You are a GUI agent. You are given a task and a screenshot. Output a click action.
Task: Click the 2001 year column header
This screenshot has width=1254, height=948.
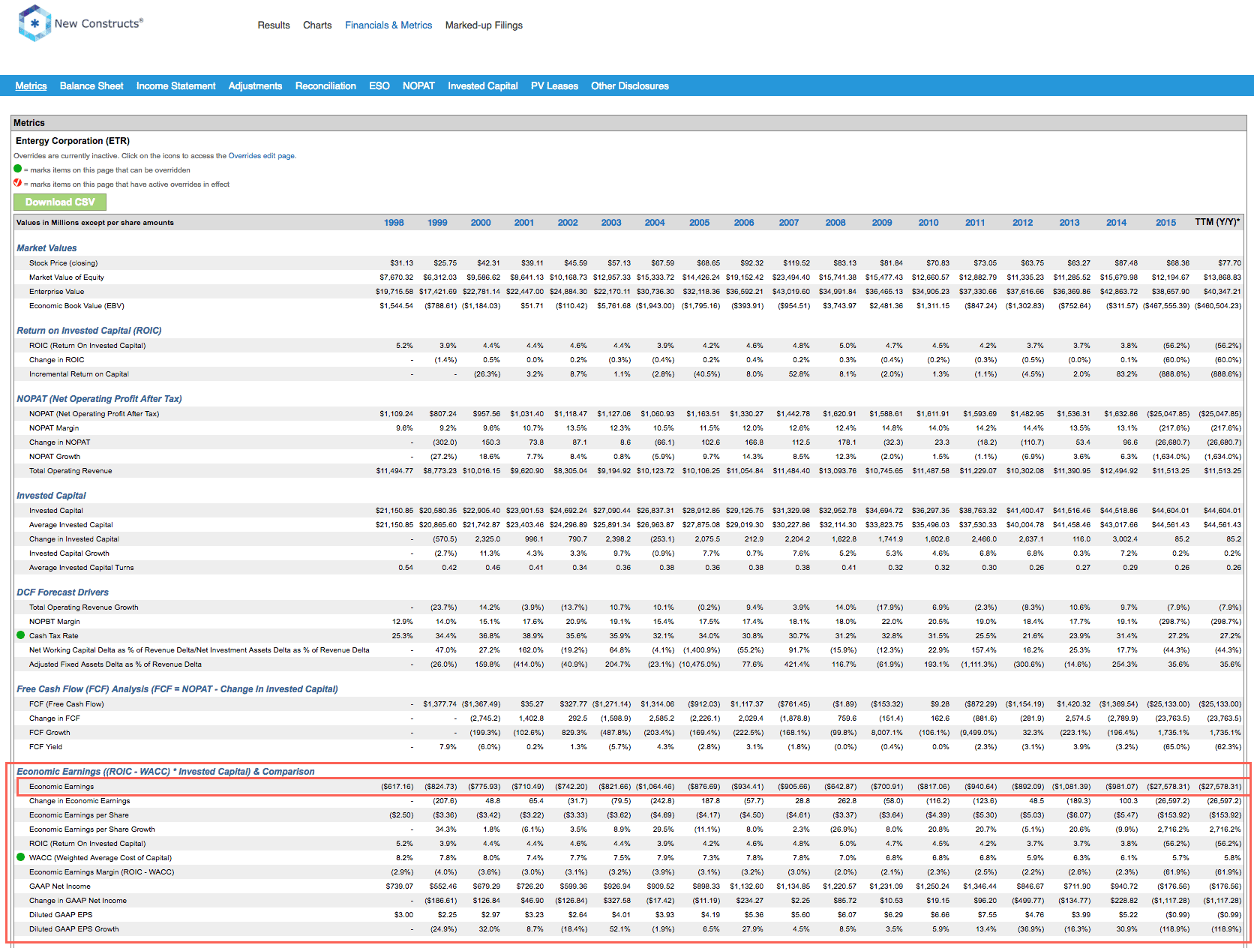(524, 223)
